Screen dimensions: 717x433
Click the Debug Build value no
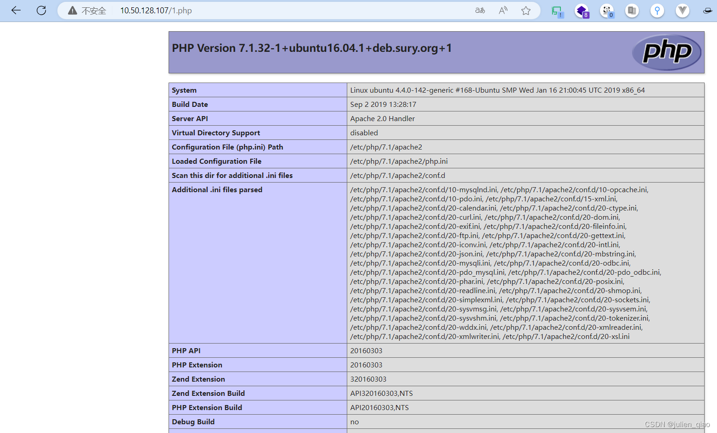pyautogui.click(x=355, y=422)
